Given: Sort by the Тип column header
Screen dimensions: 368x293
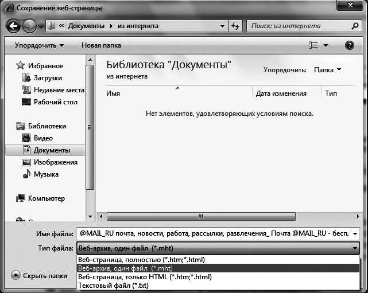Looking at the screenshot, I should (331, 93).
